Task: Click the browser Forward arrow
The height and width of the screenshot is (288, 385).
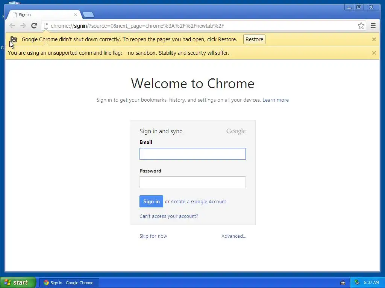Action: (23, 26)
